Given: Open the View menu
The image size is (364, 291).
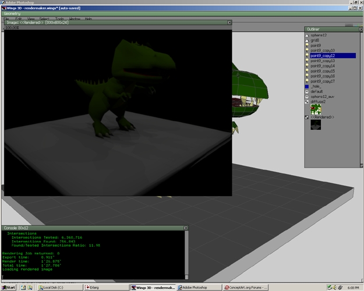Looking at the screenshot, I should pos(31,19).
